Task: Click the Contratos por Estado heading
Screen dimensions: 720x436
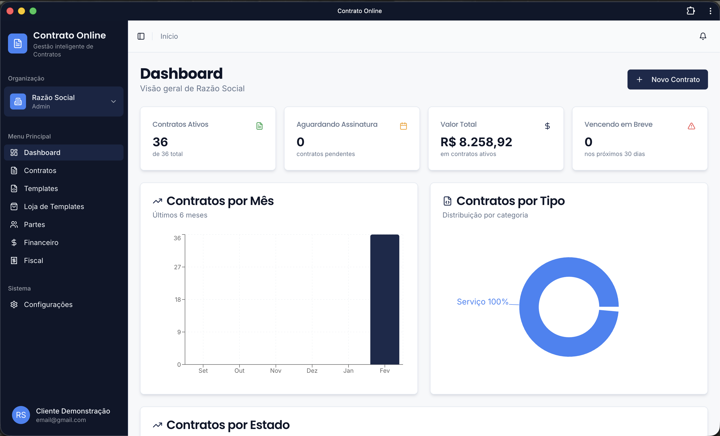Action: pos(228,425)
